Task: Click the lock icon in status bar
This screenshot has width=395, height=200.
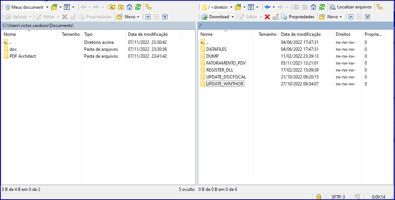Action: coord(319,197)
